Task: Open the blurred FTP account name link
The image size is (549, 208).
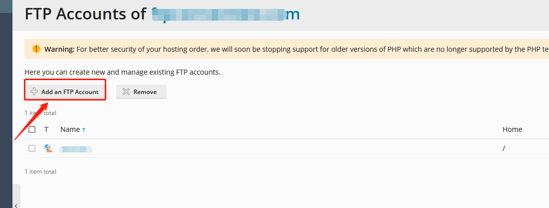Action: tap(75, 148)
